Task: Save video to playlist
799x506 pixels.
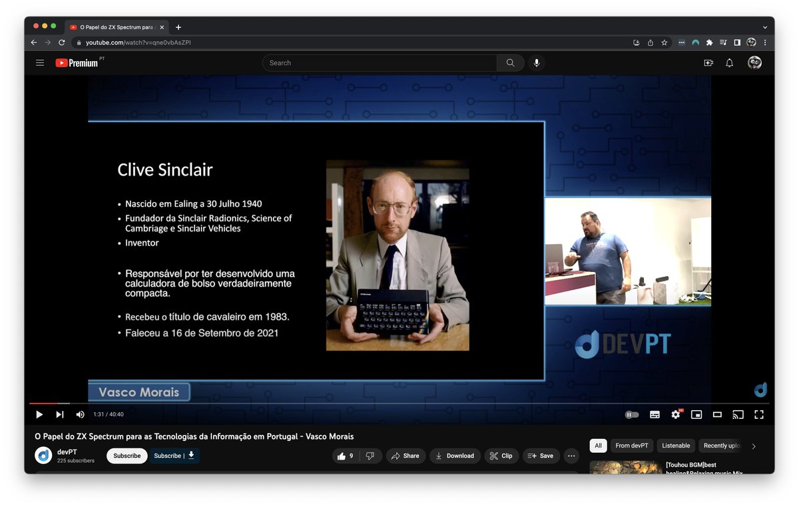Action: 541,455
